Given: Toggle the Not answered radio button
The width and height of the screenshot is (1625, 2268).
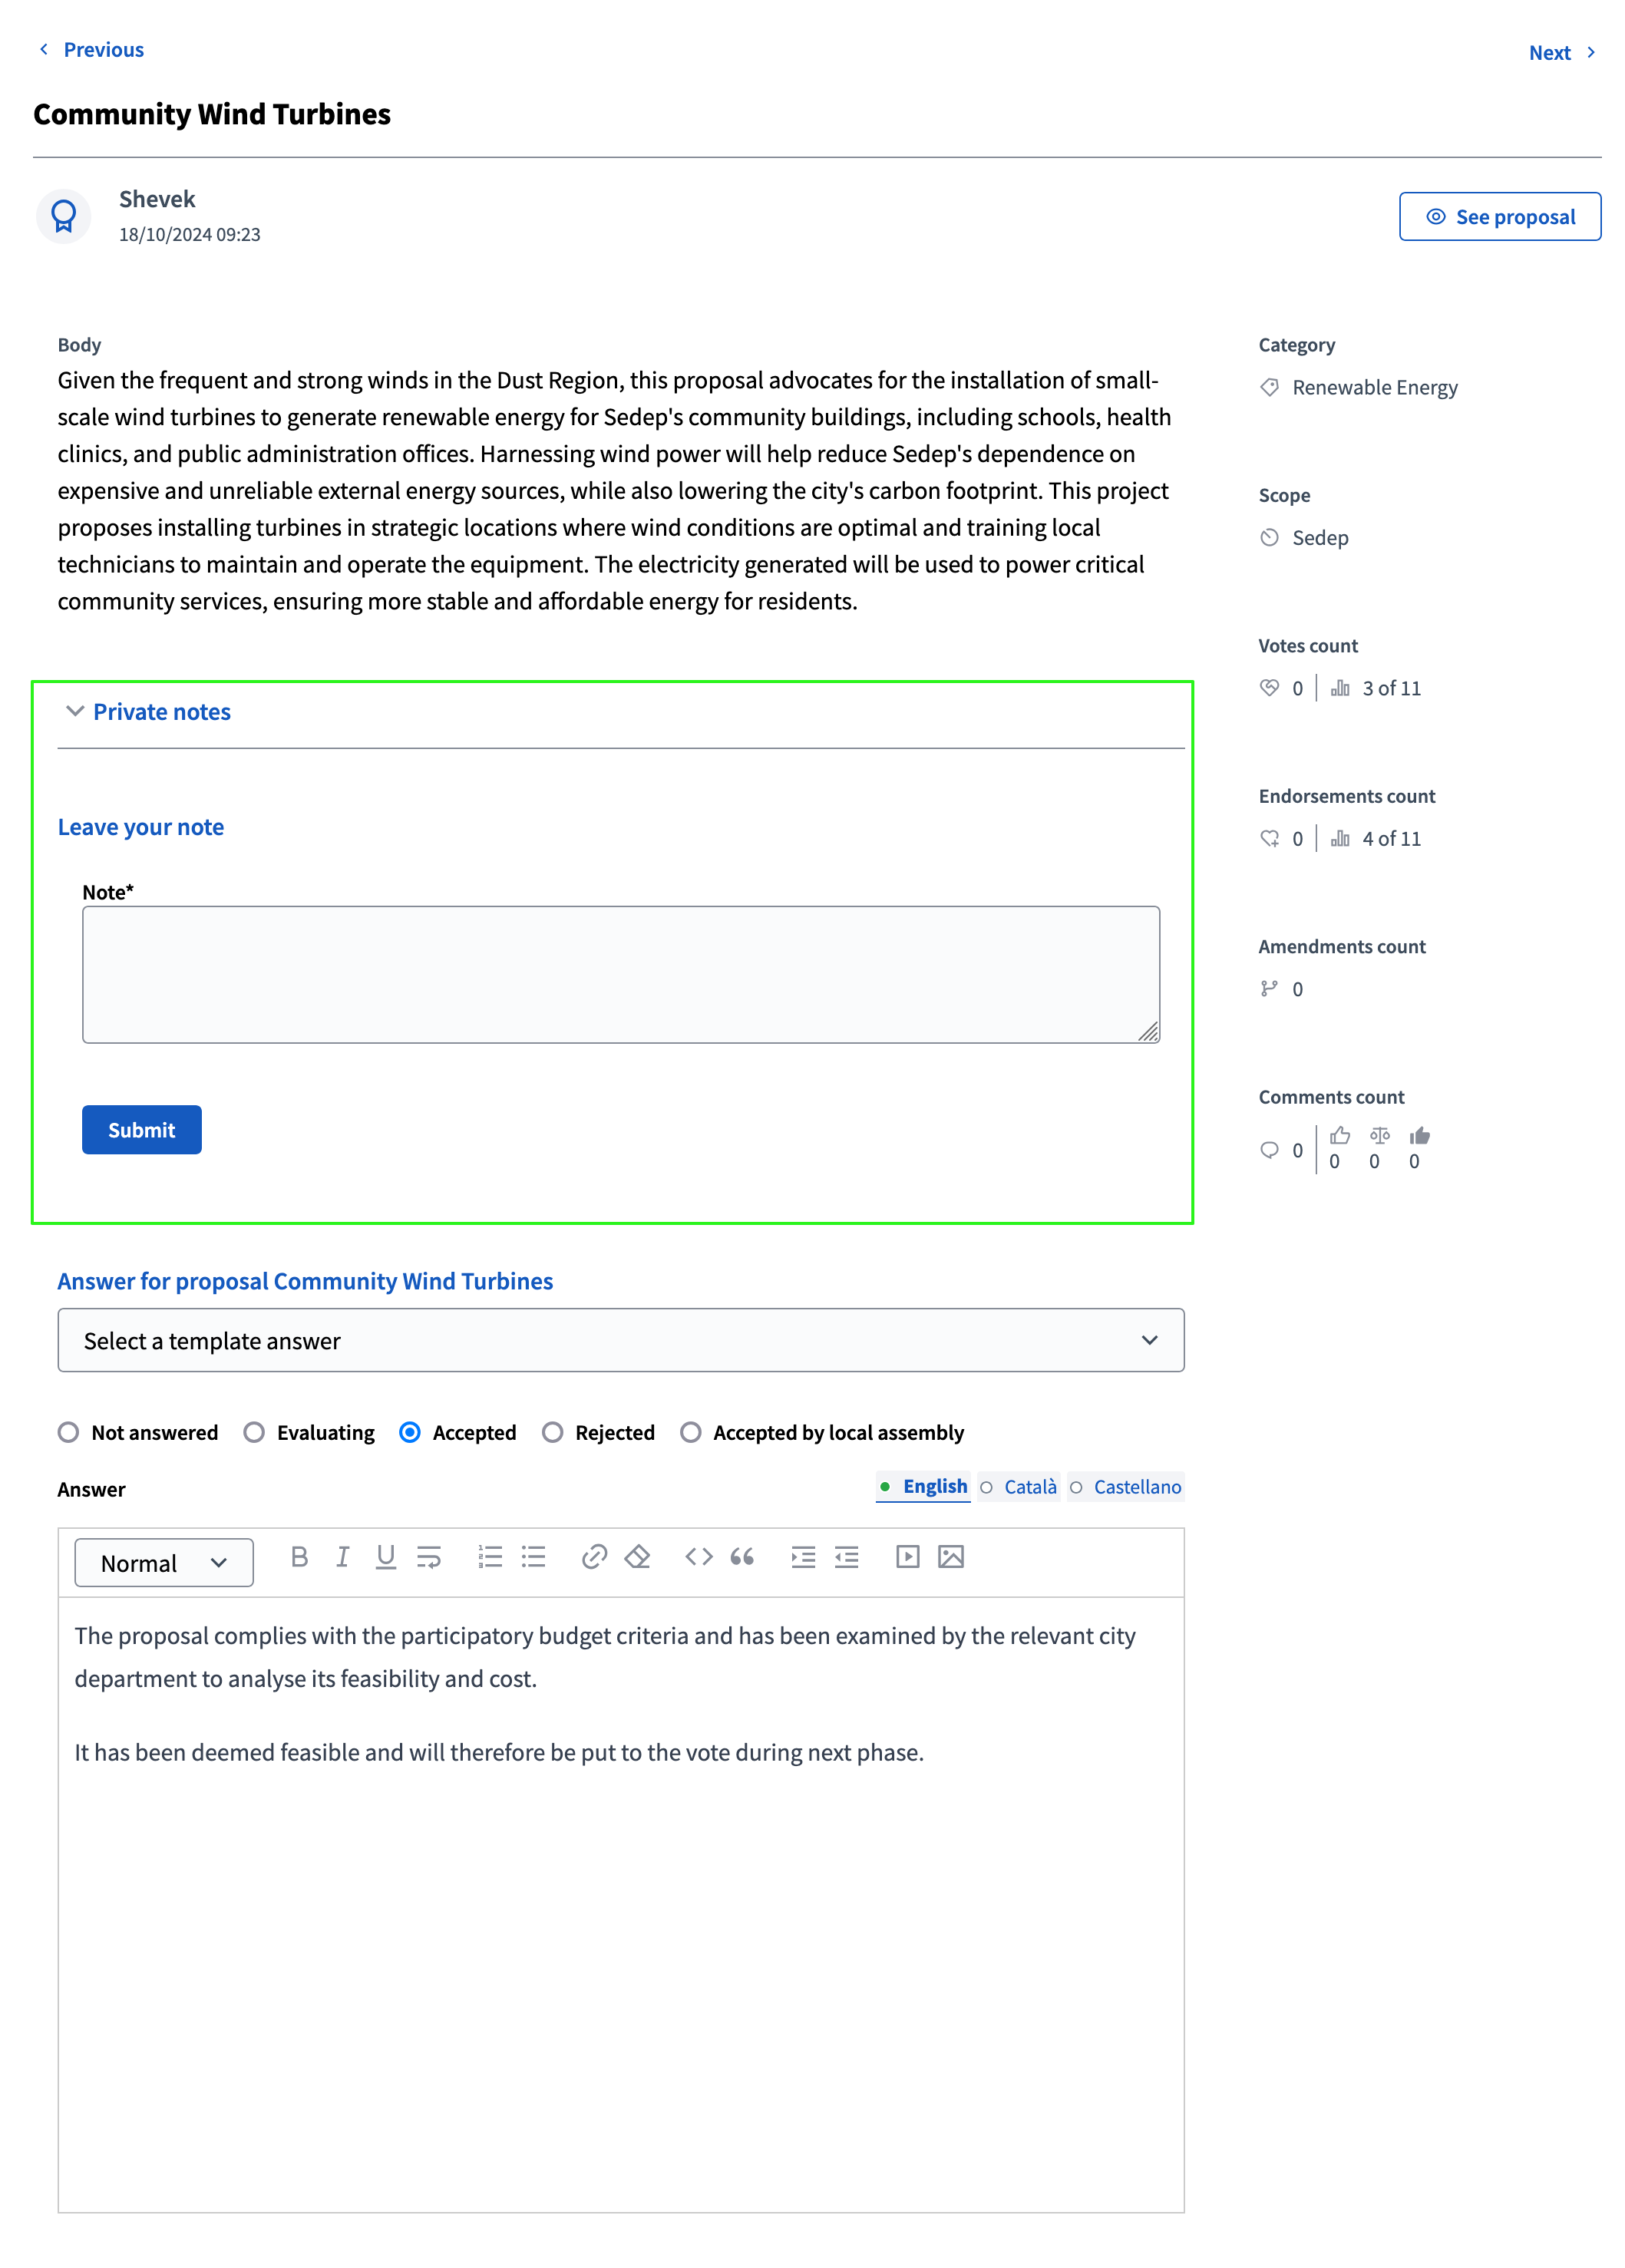Looking at the screenshot, I should coord(68,1431).
